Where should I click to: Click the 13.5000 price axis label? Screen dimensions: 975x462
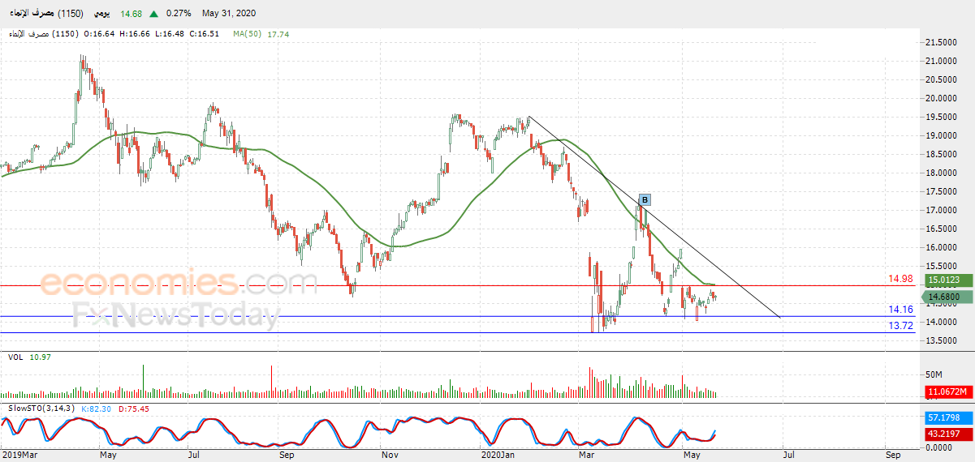pyautogui.click(x=939, y=340)
